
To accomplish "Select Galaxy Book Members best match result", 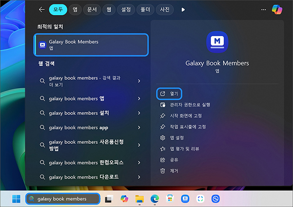I will point(91,45).
